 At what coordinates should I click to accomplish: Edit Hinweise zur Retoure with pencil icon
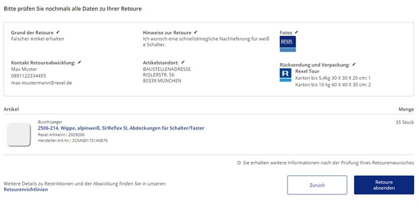click(x=195, y=32)
